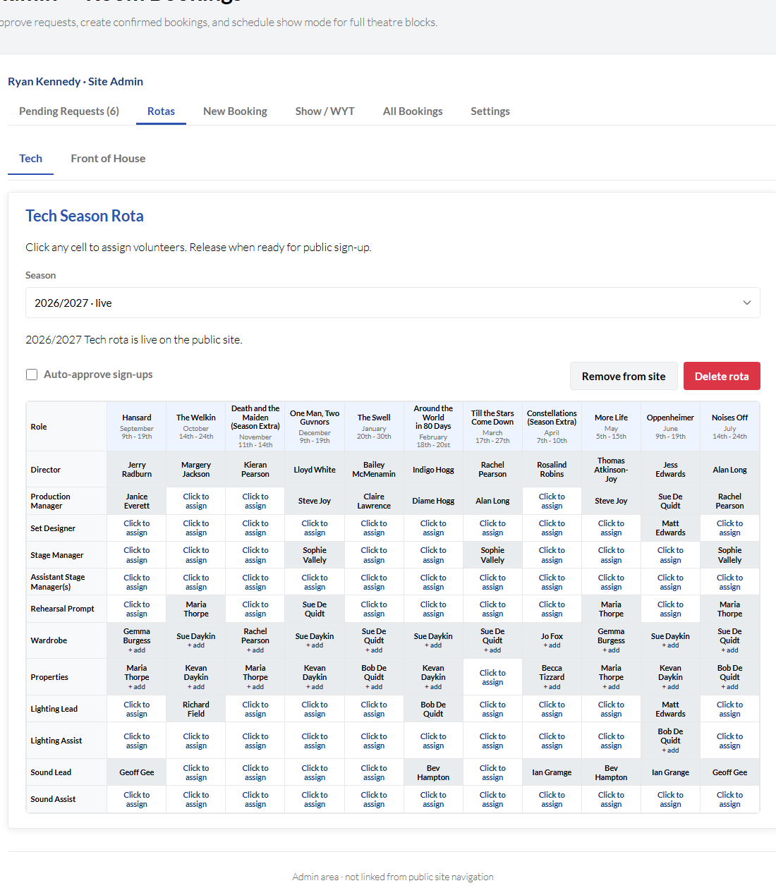This screenshot has width=776, height=888.
Task: Add a Lighting Assist beside Bob De Quidt for Oppenheimer
Action: (670, 750)
